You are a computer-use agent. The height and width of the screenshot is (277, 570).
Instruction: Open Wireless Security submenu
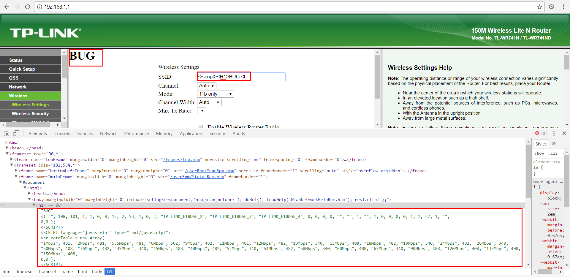pyautogui.click(x=31, y=114)
